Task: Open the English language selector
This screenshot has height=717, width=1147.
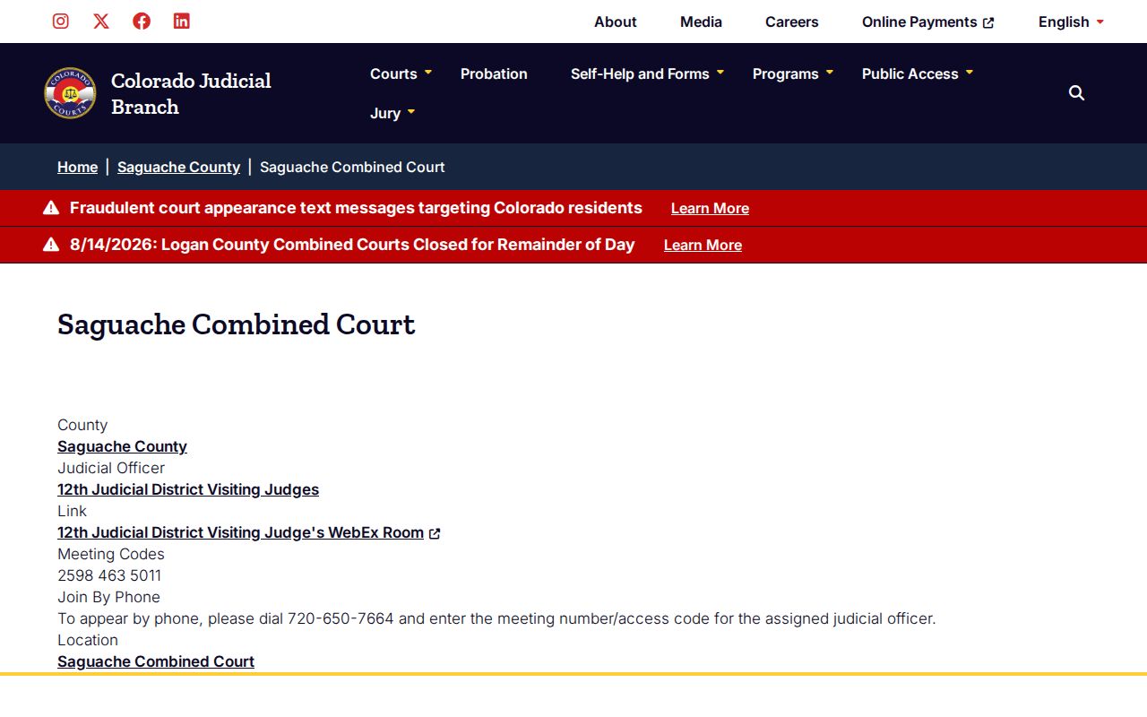Action: pyautogui.click(x=1071, y=22)
